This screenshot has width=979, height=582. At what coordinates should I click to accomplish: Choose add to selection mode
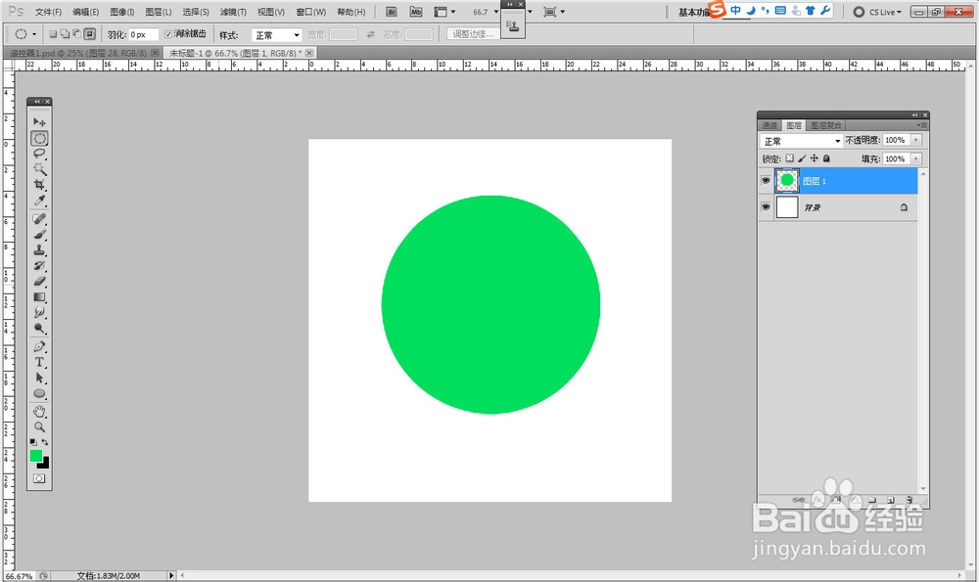click(x=65, y=34)
